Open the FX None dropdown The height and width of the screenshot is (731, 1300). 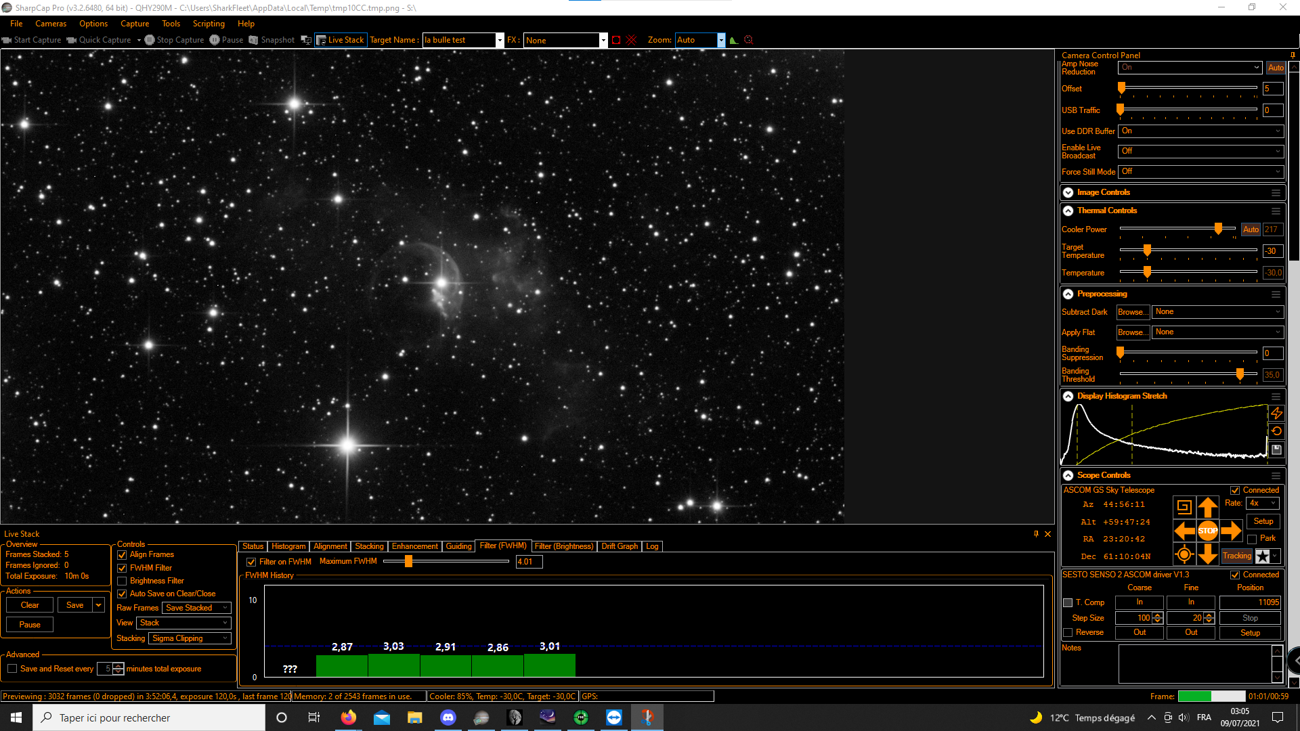click(603, 40)
